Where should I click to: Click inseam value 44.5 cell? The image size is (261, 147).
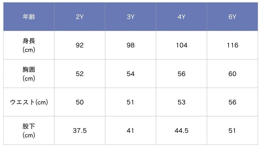[x=182, y=131]
